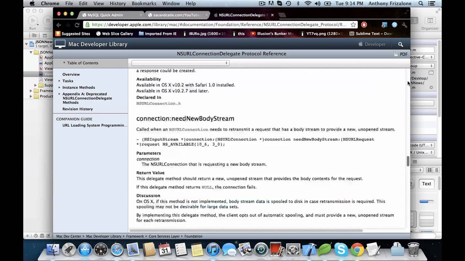Click Framework in the bottom breadcrumb
Image resolution: width=465 pixels, height=261 pixels.
click(135, 236)
